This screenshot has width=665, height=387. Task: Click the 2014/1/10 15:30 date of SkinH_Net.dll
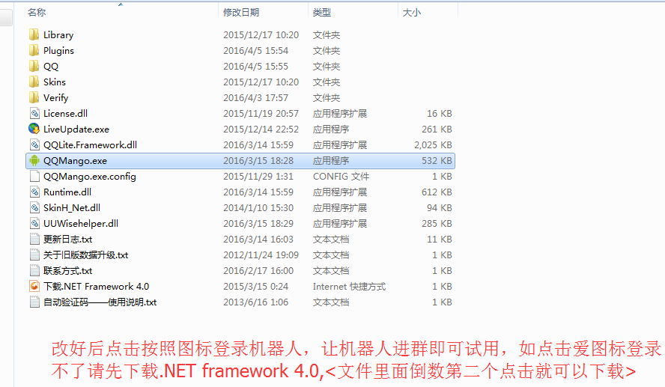[258, 207]
